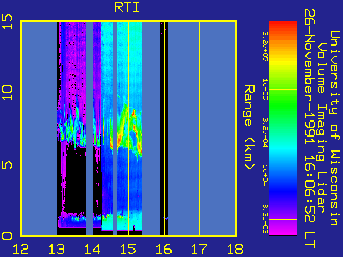Viewport: 343px width, 257px height.
Task: Click the black data gap at hour 16
Action: 165,128
